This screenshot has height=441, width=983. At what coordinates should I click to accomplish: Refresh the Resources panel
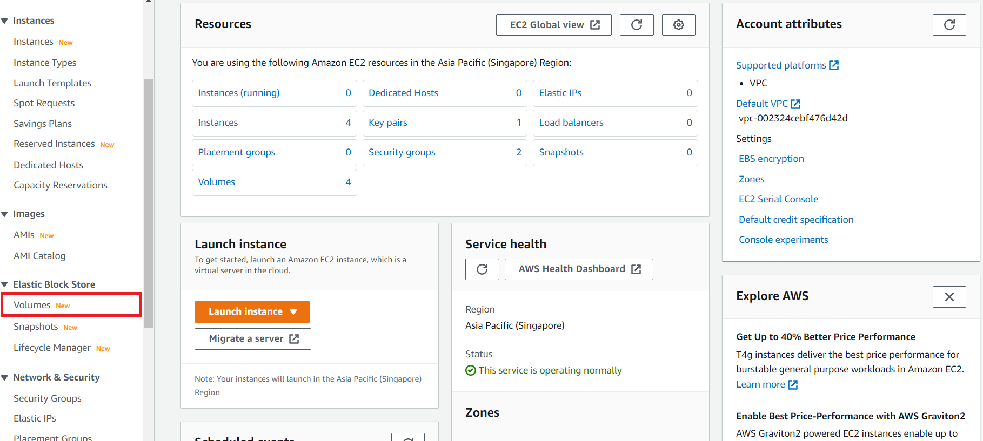[637, 25]
